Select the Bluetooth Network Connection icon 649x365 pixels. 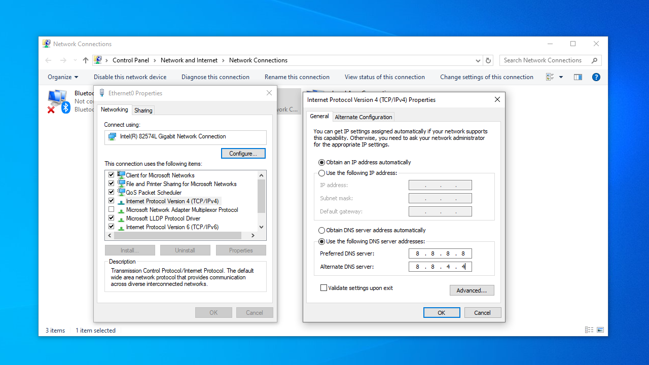click(x=58, y=101)
